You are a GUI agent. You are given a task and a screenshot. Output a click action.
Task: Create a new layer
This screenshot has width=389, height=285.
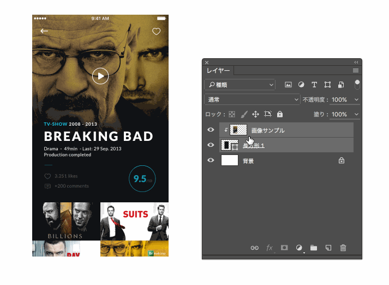coord(328,247)
